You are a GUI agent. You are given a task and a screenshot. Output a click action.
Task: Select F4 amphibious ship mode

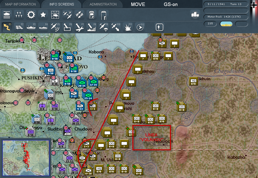pyautogui.click(x=43, y=27)
